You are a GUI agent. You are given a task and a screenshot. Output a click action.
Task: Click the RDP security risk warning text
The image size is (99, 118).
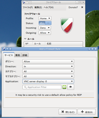click(x=48, y=95)
